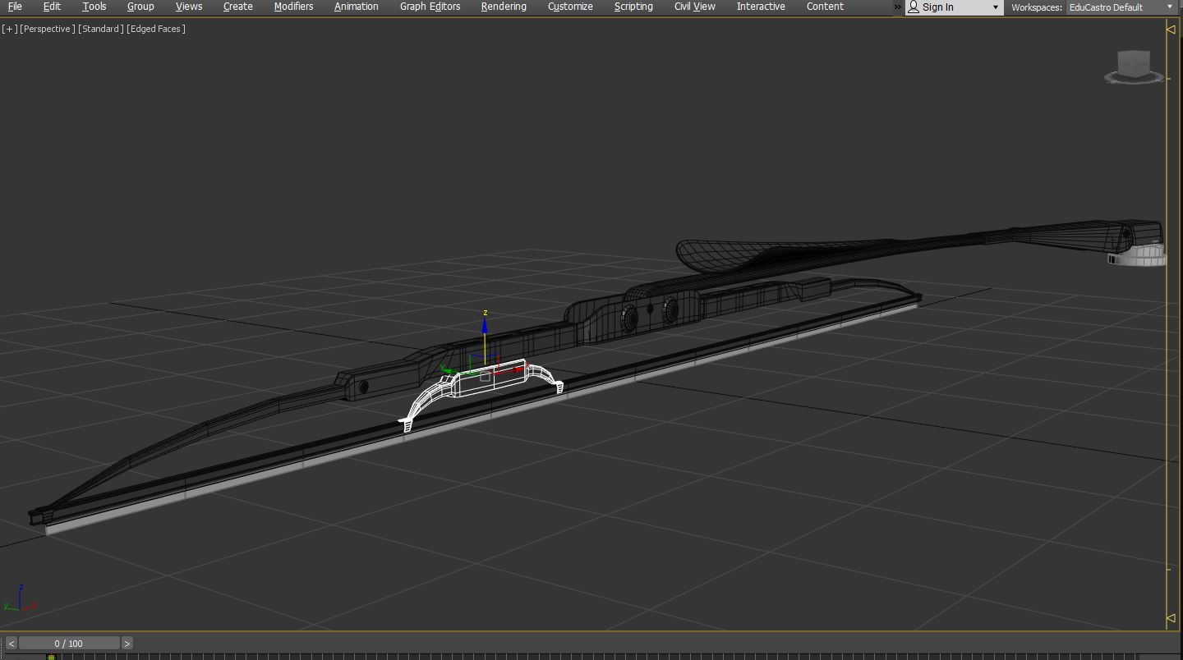
Task: Open the Animation menu
Action: coord(357,7)
